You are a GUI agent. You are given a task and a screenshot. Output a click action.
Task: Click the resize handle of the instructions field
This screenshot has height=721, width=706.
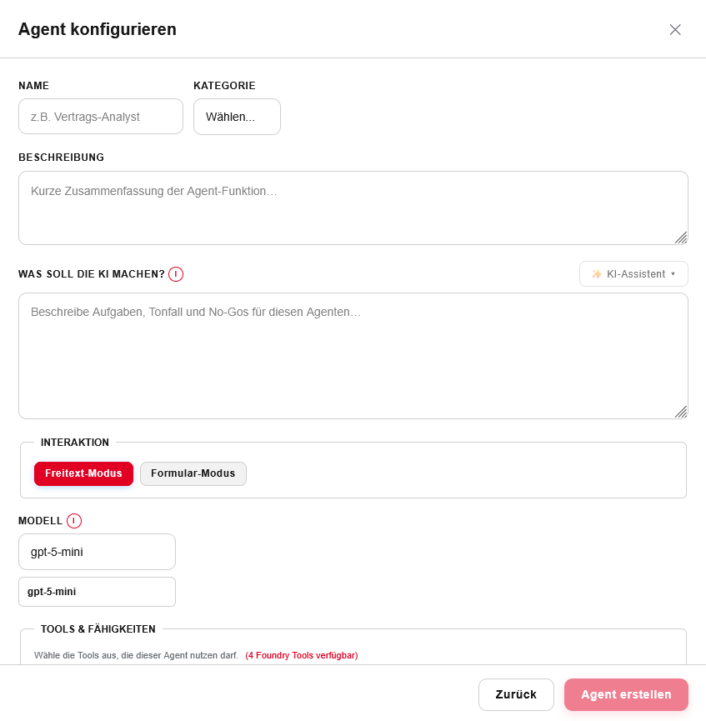pos(681,413)
